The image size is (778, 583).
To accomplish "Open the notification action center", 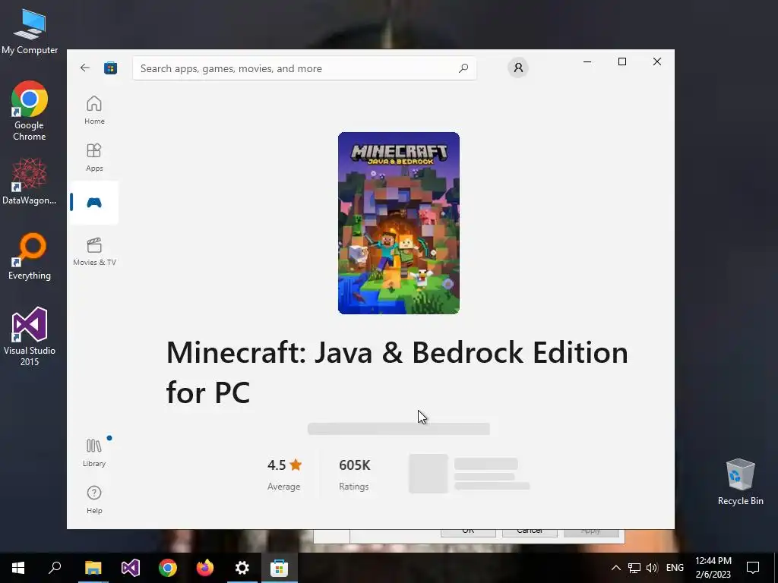I will click(753, 568).
